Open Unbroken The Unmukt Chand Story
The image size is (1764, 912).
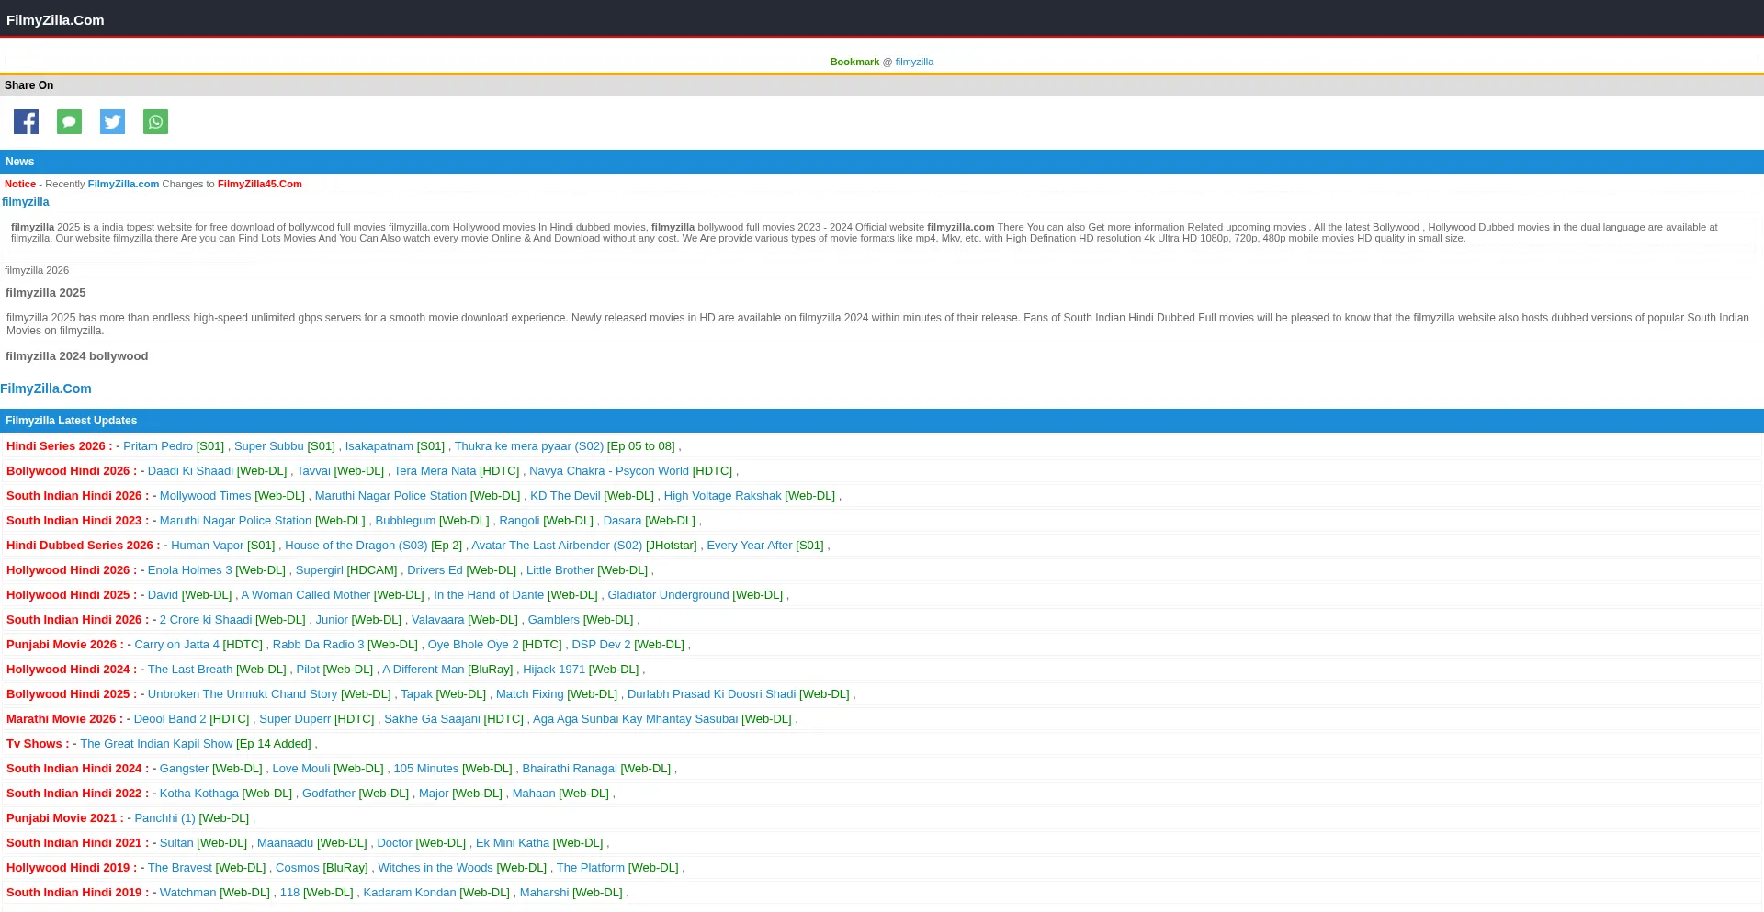(243, 694)
